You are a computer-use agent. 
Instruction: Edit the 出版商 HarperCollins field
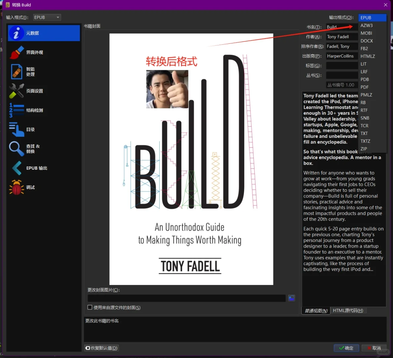point(342,56)
